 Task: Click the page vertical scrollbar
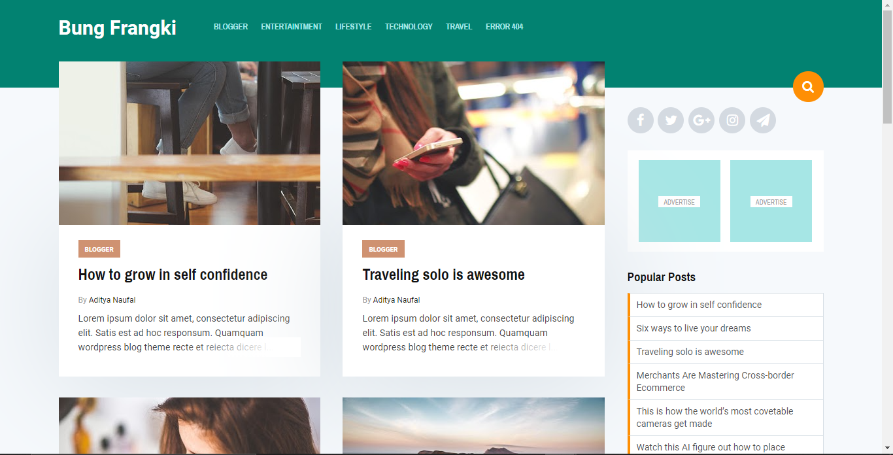(887, 227)
